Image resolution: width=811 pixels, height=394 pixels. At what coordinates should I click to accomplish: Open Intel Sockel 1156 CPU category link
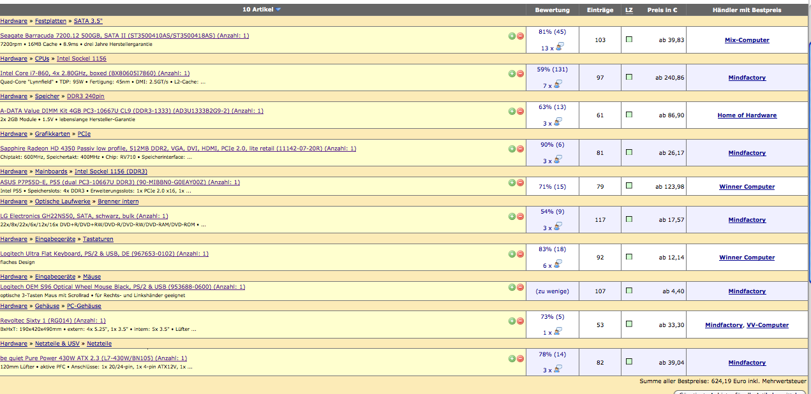(x=83, y=59)
